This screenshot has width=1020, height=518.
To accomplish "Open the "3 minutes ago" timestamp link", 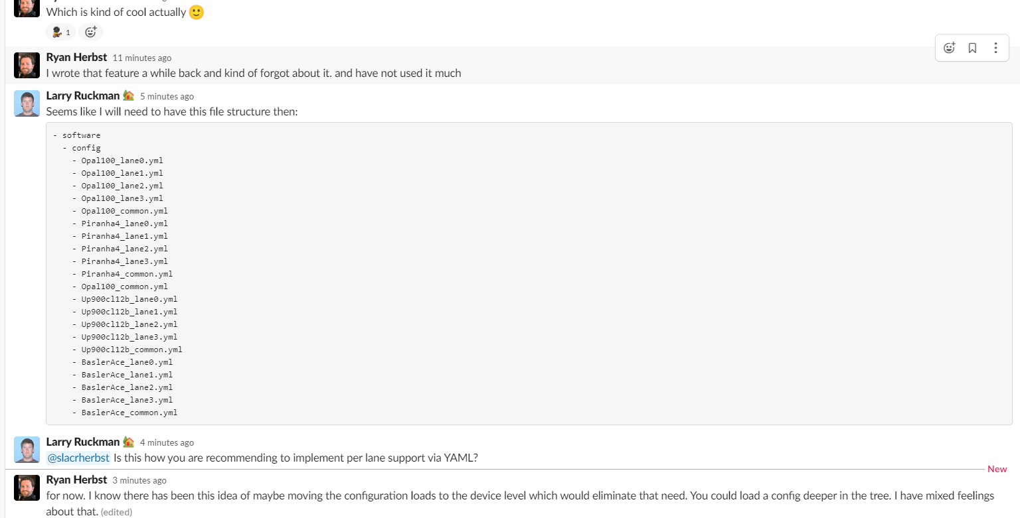I will click(x=139, y=480).
